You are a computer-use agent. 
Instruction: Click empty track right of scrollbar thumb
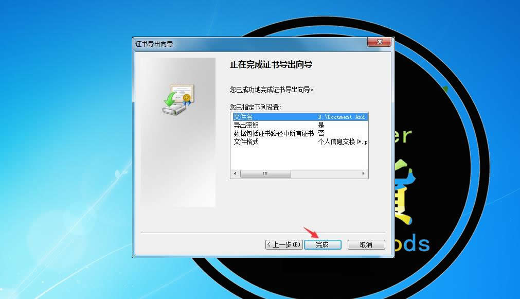(x=324, y=174)
